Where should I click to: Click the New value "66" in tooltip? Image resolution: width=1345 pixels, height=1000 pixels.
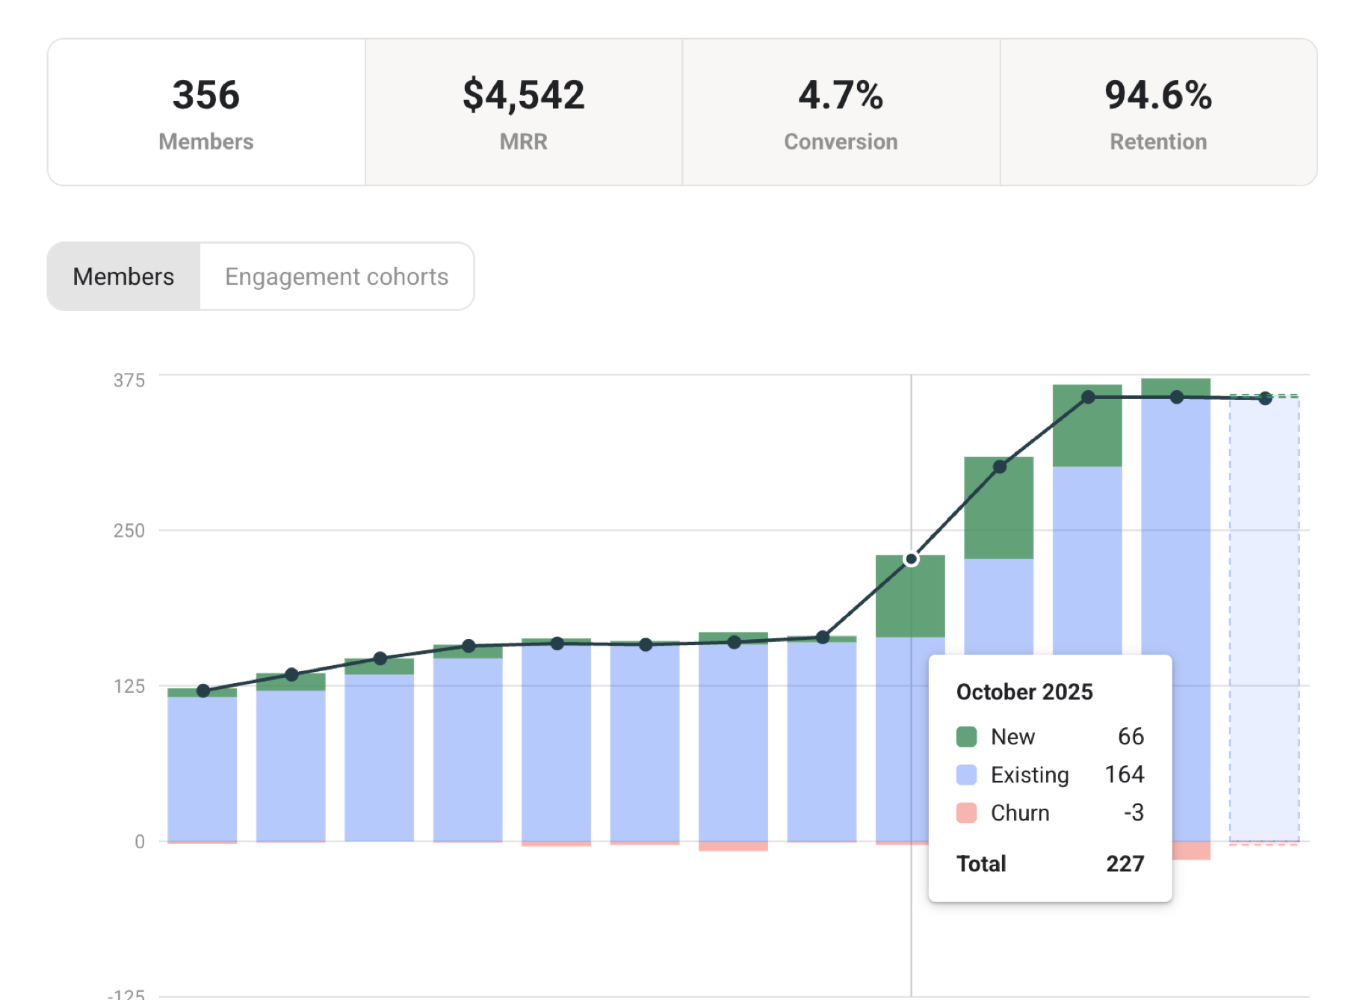pyautogui.click(x=1131, y=737)
